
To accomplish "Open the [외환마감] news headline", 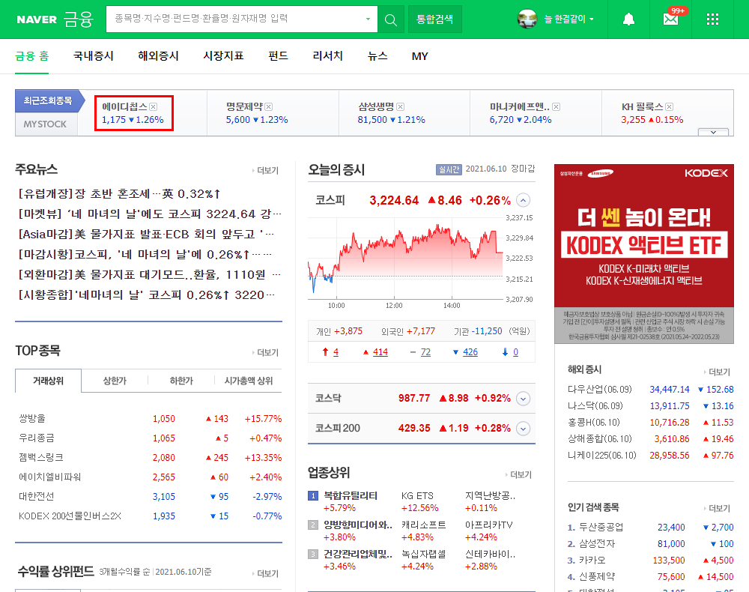I will pos(150,275).
